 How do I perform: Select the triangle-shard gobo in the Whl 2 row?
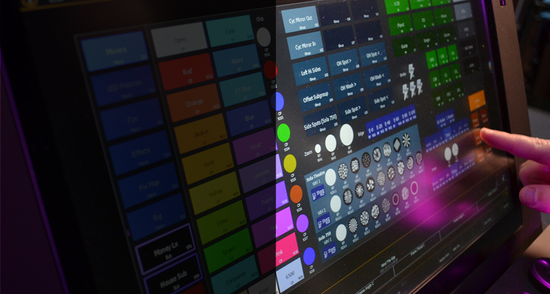coord(371,184)
